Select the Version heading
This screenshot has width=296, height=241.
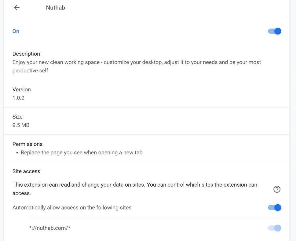(x=22, y=89)
